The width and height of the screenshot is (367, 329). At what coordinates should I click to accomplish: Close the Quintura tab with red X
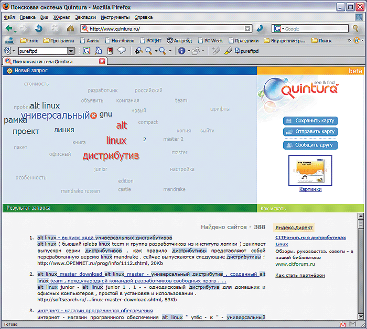point(102,61)
